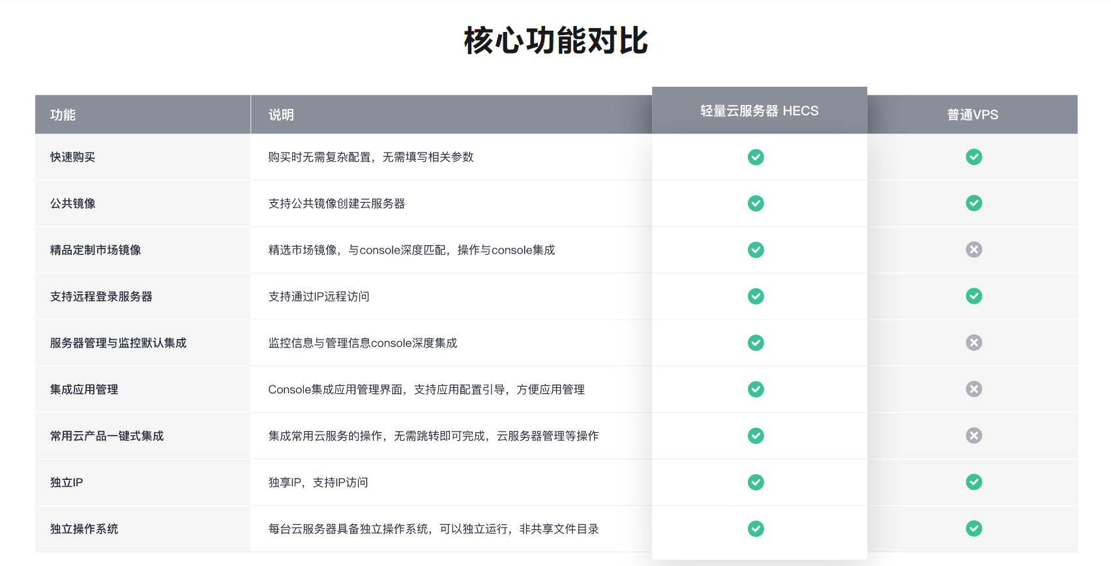Click the 集成应用管理 feature name
Screen dimensions: 1111x566
click(x=84, y=389)
